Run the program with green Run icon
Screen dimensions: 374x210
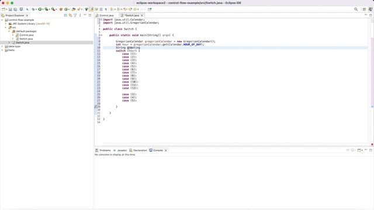coord(40,9)
